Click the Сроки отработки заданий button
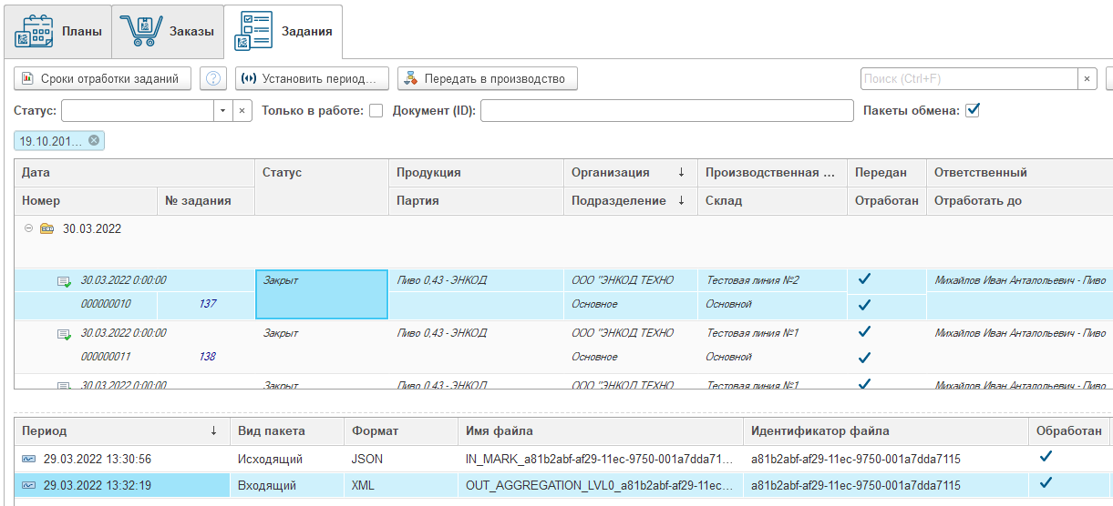Viewport: 1113px width, 506px height. coord(102,79)
